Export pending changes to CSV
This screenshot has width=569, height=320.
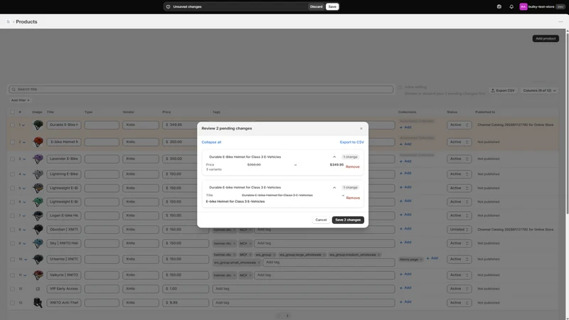[x=351, y=142]
